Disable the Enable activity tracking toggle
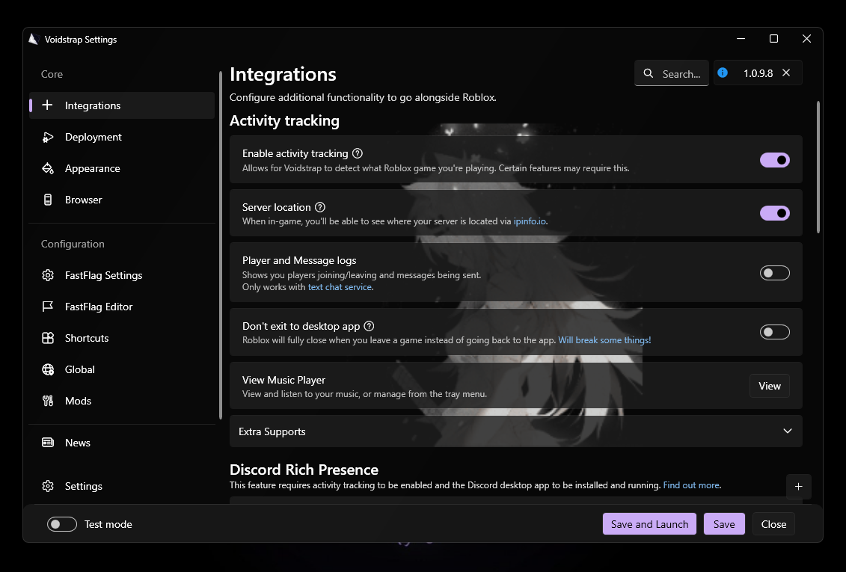 coord(774,159)
